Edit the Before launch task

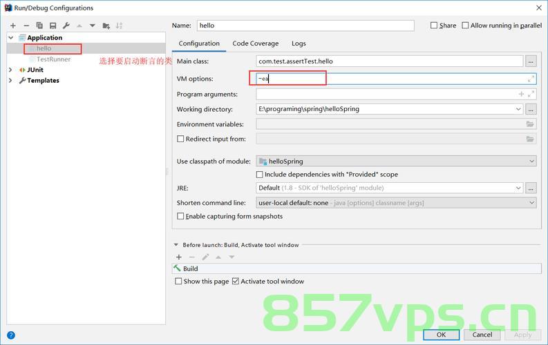205,257
